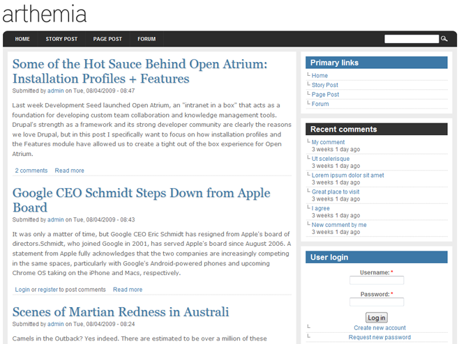Image resolution: width=459 pixels, height=344 pixels.
Task: Open the I agree comment
Action: 321,208
